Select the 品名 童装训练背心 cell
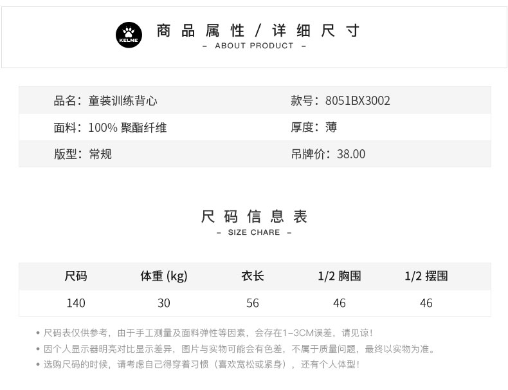Image resolution: width=508 pixels, height=390 pixels. pyautogui.click(x=105, y=100)
